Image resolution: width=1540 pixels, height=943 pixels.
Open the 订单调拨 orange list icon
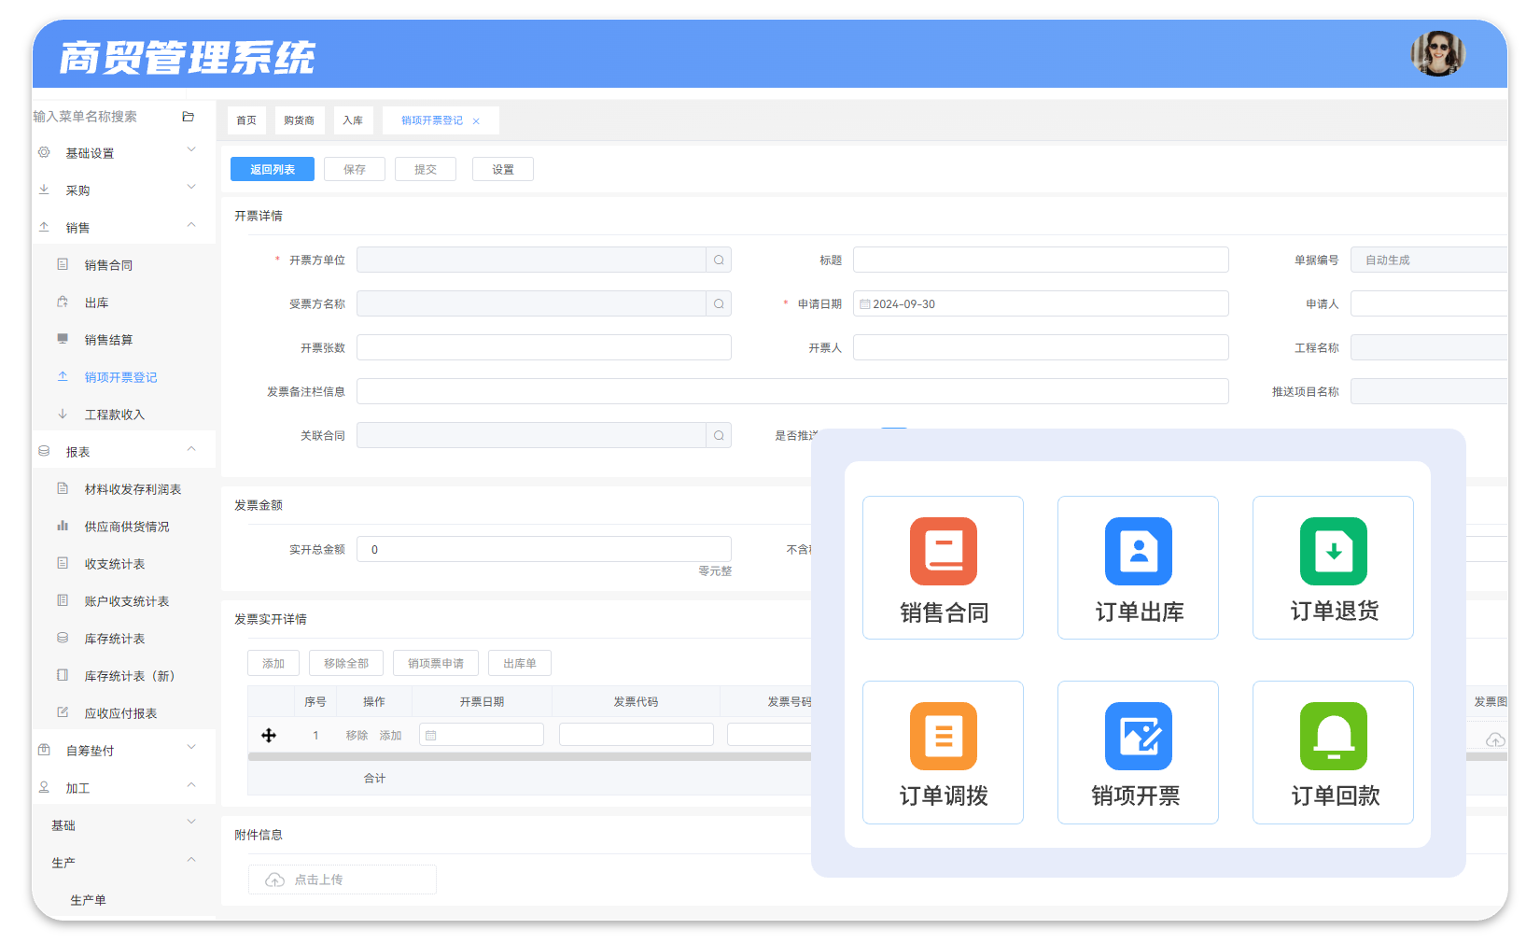943,736
